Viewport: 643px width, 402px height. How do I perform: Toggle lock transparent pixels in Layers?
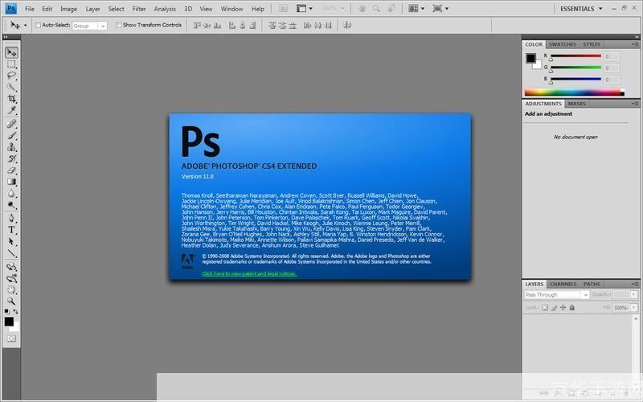point(545,307)
